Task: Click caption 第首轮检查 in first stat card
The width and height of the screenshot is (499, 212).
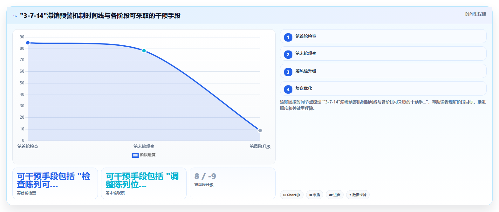Action: [x=26, y=193]
